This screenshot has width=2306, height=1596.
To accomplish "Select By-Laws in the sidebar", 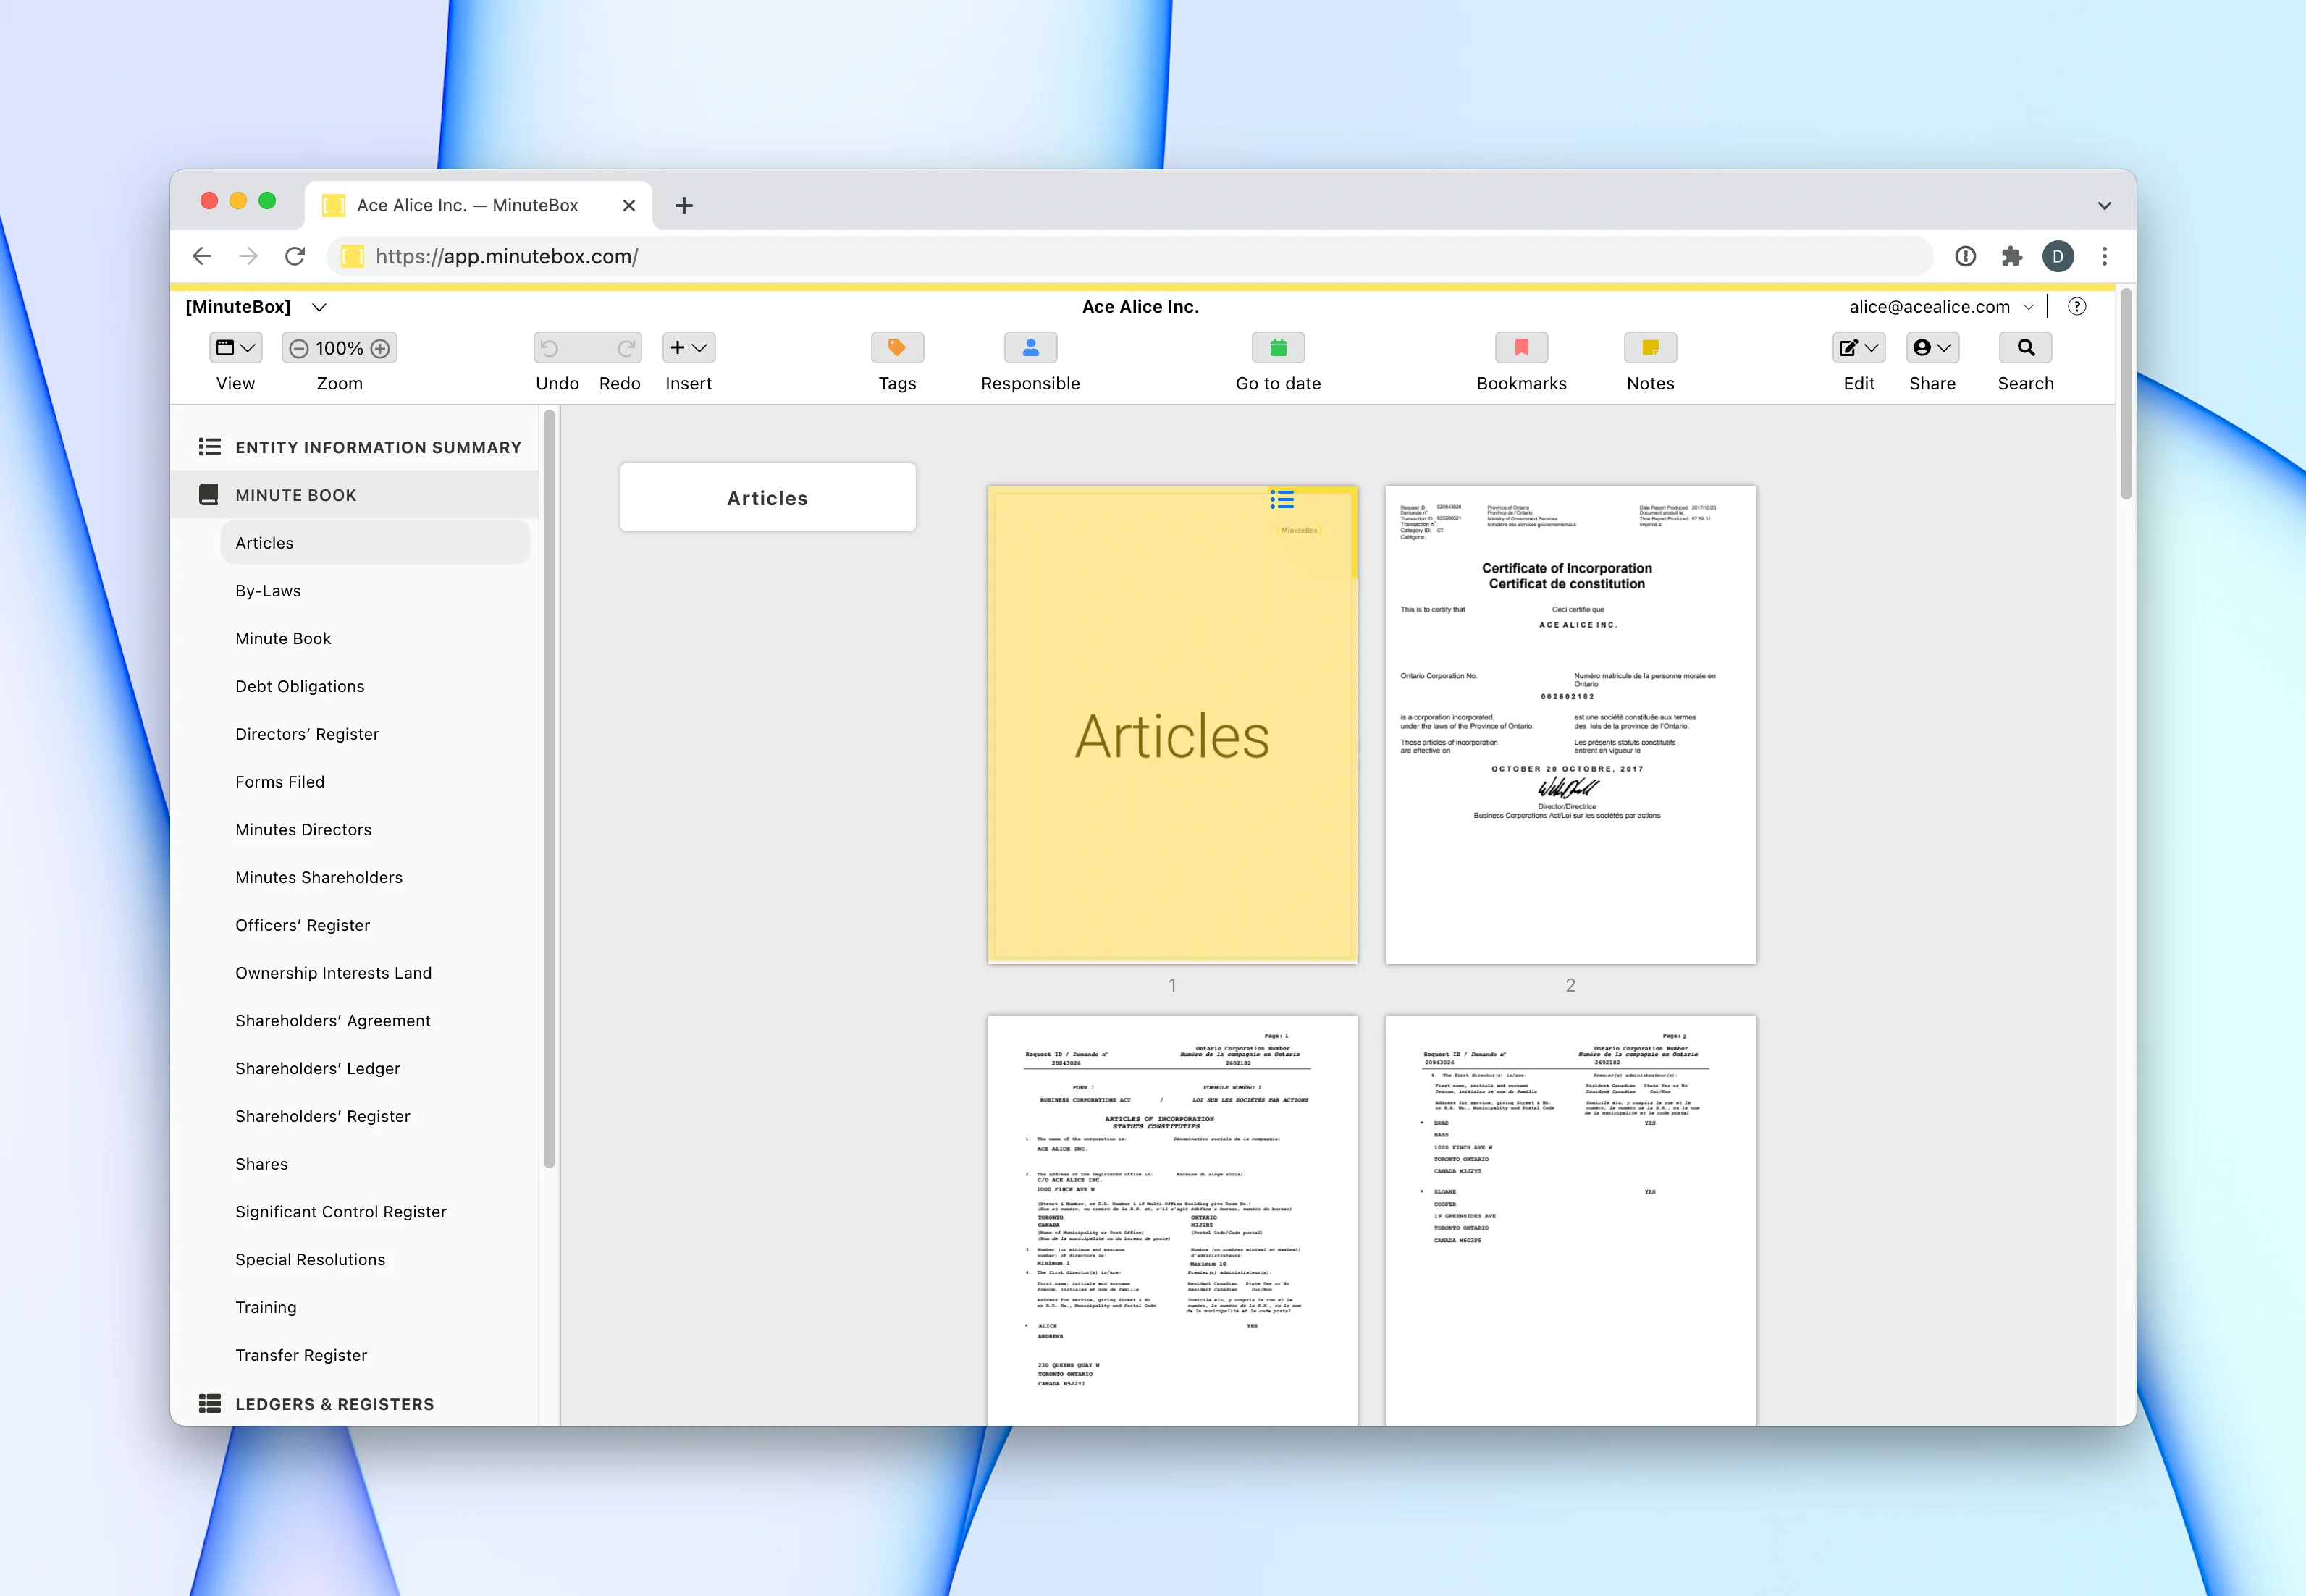I will point(268,591).
